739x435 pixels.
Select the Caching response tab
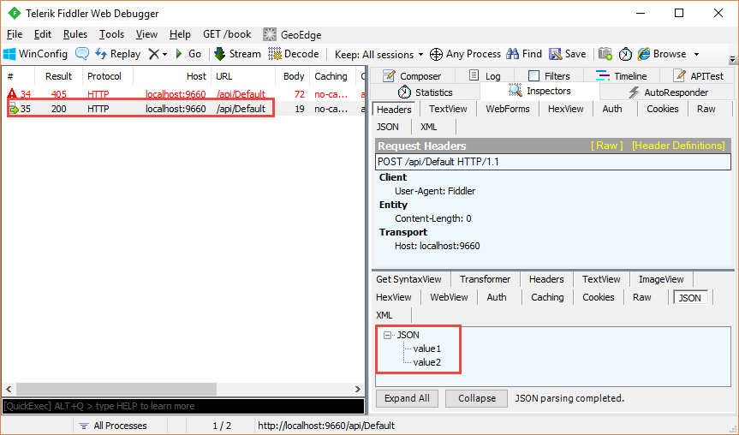(x=547, y=297)
